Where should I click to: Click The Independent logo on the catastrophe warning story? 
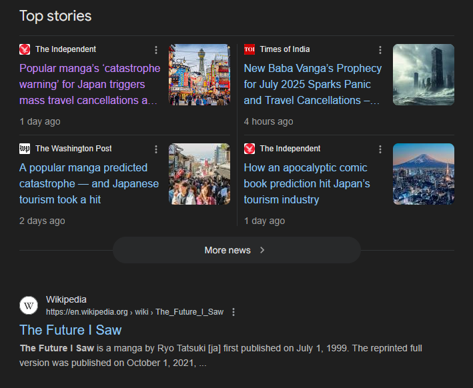pyautogui.click(x=25, y=49)
